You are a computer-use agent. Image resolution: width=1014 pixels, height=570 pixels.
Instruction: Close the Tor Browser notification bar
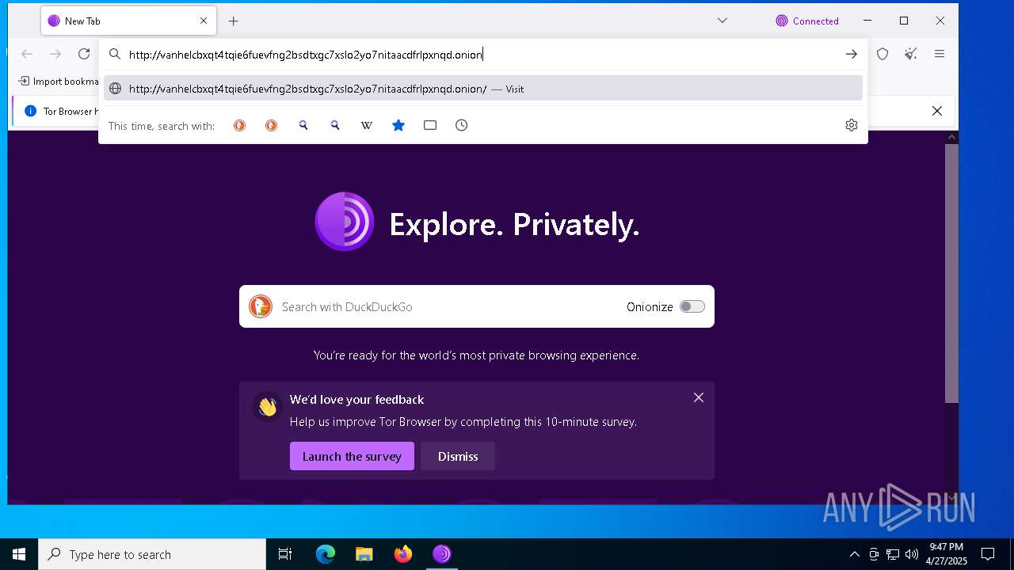tap(937, 111)
